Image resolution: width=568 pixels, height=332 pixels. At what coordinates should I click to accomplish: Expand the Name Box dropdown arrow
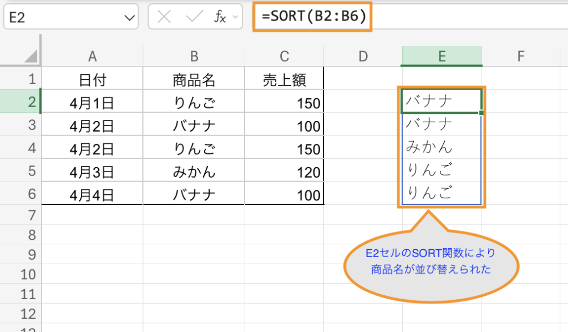coord(130,18)
